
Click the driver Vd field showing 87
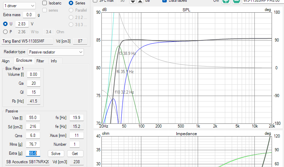80,41
